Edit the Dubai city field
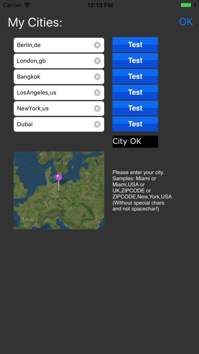Image resolution: width=199 pixels, height=354 pixels. pyautogui.click(x=59, y=125)
